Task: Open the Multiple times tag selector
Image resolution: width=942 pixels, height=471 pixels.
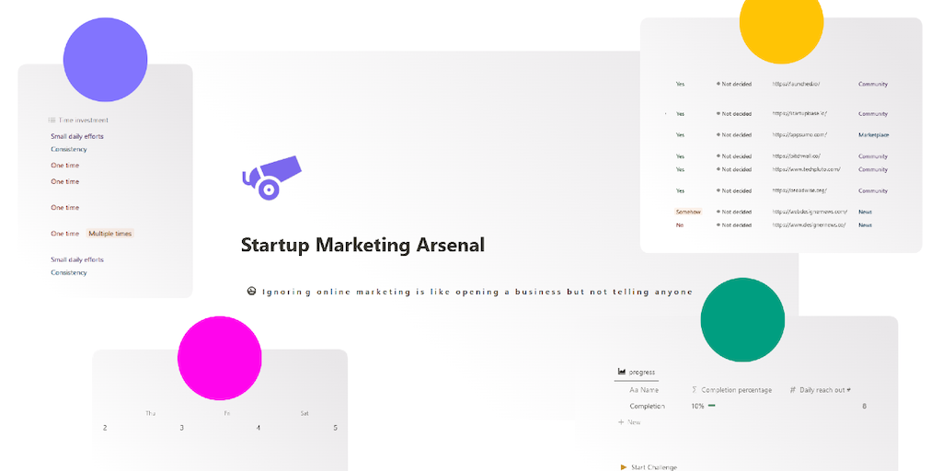Action: 110,234
